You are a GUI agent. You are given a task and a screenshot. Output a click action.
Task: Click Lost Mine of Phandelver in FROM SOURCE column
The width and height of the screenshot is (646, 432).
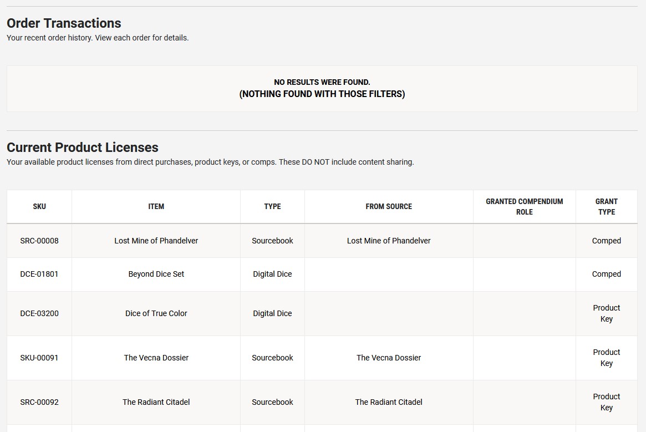[389, 241]
